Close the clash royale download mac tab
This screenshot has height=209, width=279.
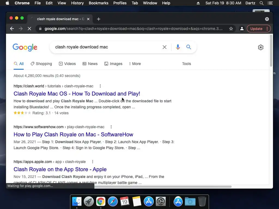[88, 19]
